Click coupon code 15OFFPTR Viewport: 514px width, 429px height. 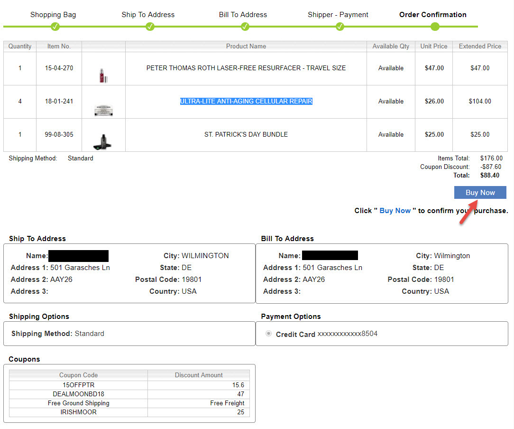[79, 385]
